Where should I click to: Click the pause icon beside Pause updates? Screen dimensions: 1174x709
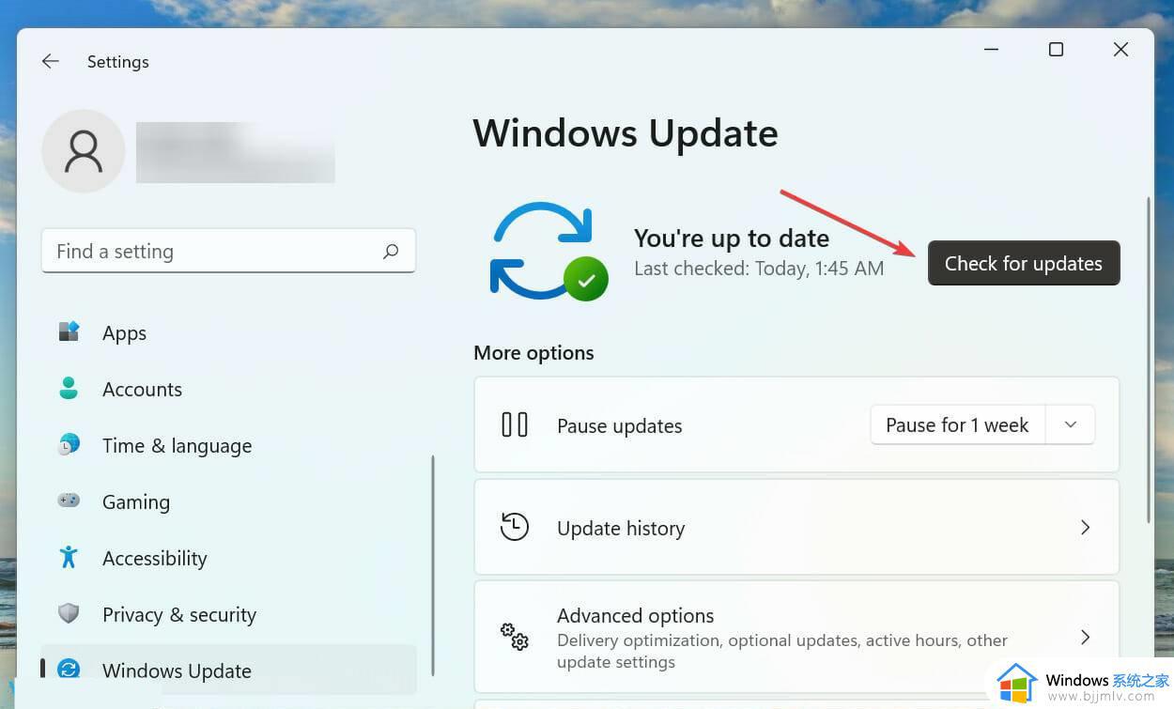pos(515,425)
